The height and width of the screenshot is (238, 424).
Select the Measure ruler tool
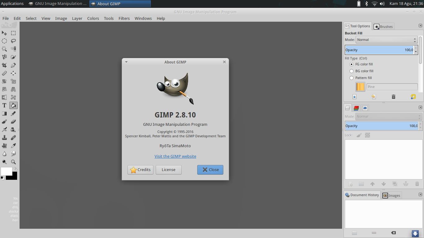point(4,73)
